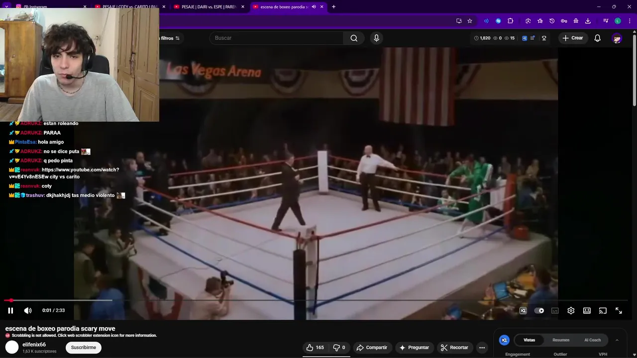Open browsing history from the toolbar

[552, 21]
